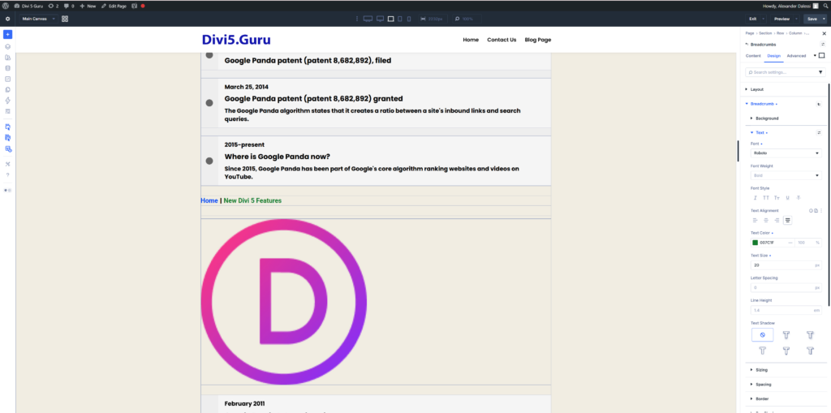This screenshot has width=831, height=413.
Task: Open the Yoast SEO icon in admin bar
Action: pos(135,6)
